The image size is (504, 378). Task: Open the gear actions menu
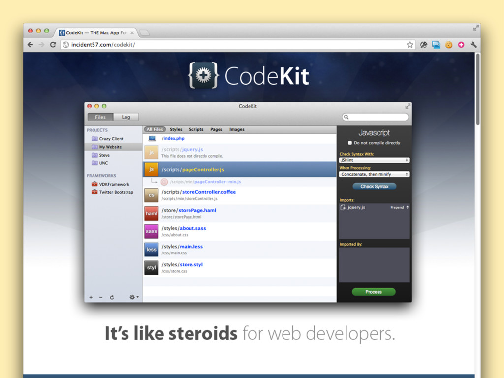click(x=134, y=297)
